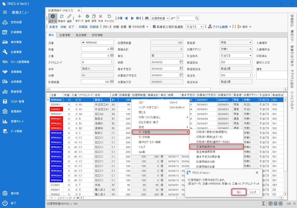Jump to the last record arrow

click(138, 18)
